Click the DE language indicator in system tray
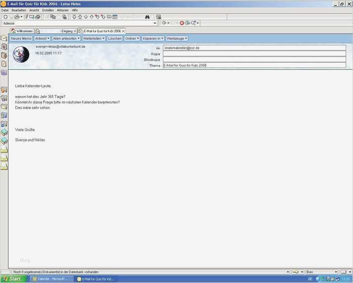This screenshot has width=353, height=283. coord(310,279)
